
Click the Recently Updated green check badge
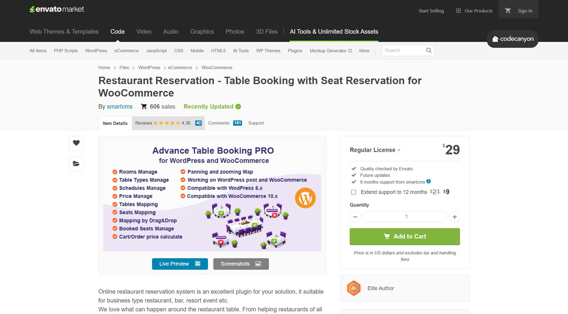pos(238,107)
